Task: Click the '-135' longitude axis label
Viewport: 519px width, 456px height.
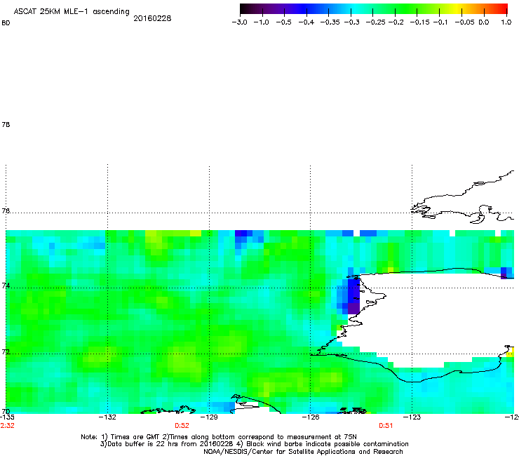Action: pos(7,417)
